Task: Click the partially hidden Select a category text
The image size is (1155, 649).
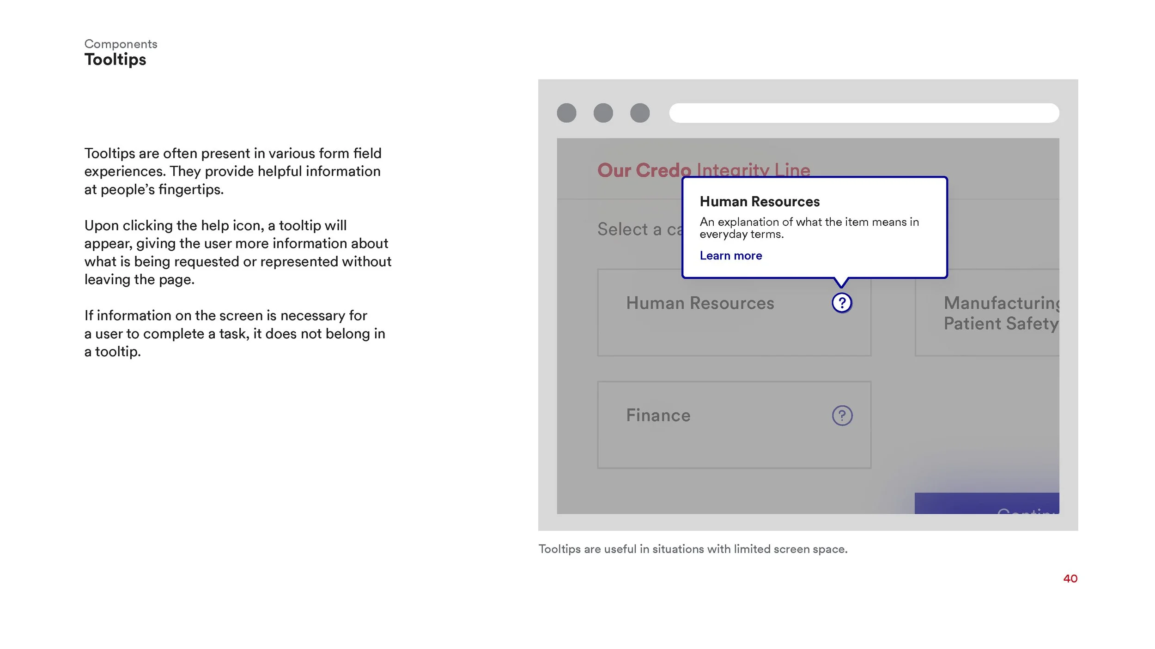Action: click(638, 229)
